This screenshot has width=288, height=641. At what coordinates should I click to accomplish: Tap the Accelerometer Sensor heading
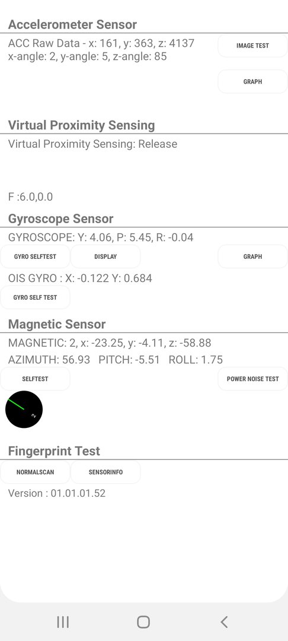73,24
